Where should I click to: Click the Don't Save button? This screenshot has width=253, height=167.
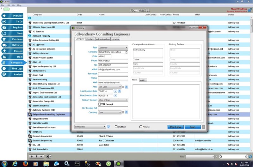[176, 127]
